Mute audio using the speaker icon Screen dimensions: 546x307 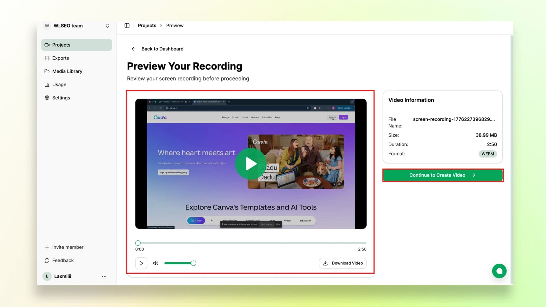(156, 263)
